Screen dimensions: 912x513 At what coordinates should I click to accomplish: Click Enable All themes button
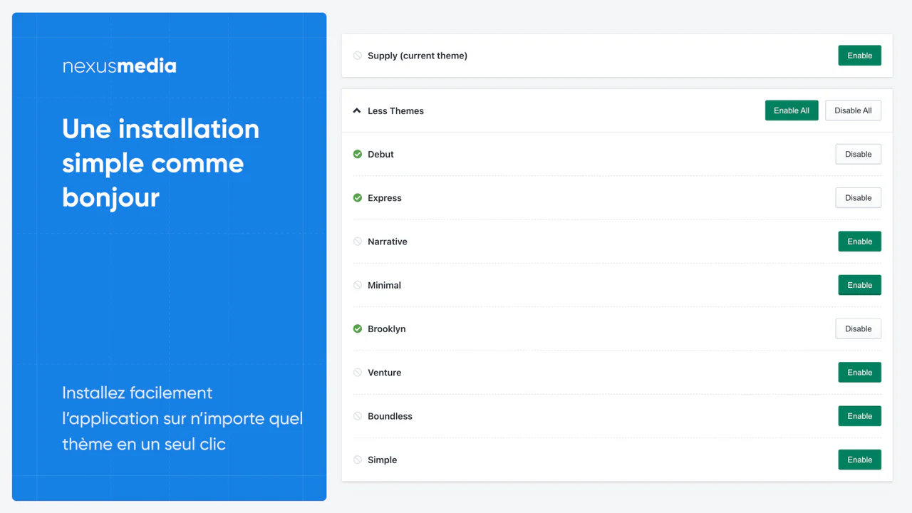click(x=792, y=110)
